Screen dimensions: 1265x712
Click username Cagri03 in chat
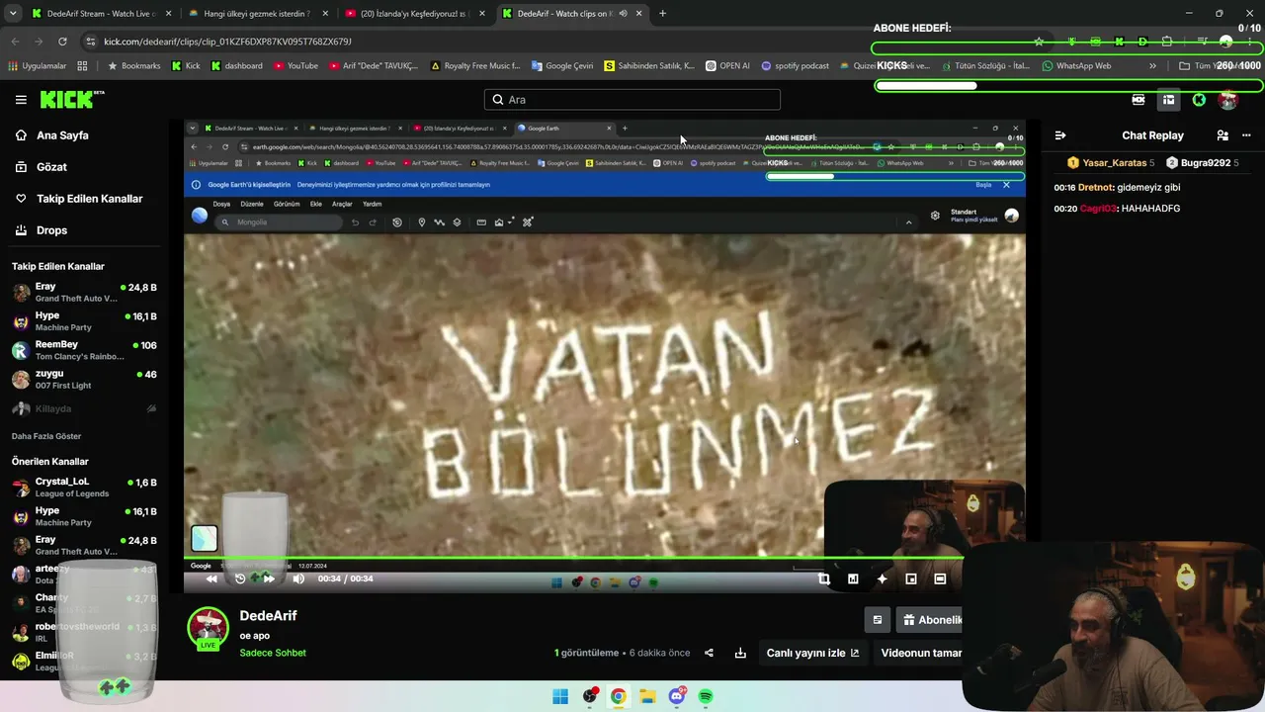click(1098, 209)
